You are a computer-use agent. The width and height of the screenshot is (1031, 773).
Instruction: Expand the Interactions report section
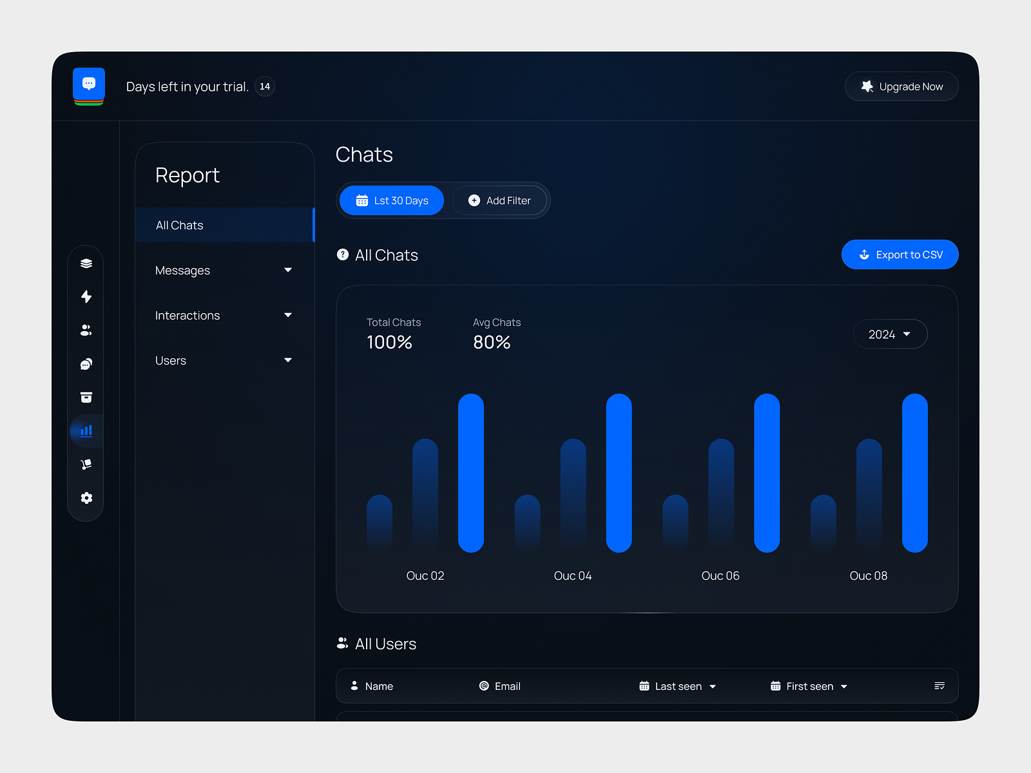coord(223,315)
